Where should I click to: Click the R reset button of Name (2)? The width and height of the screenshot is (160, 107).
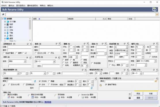[x=30, y=58]
